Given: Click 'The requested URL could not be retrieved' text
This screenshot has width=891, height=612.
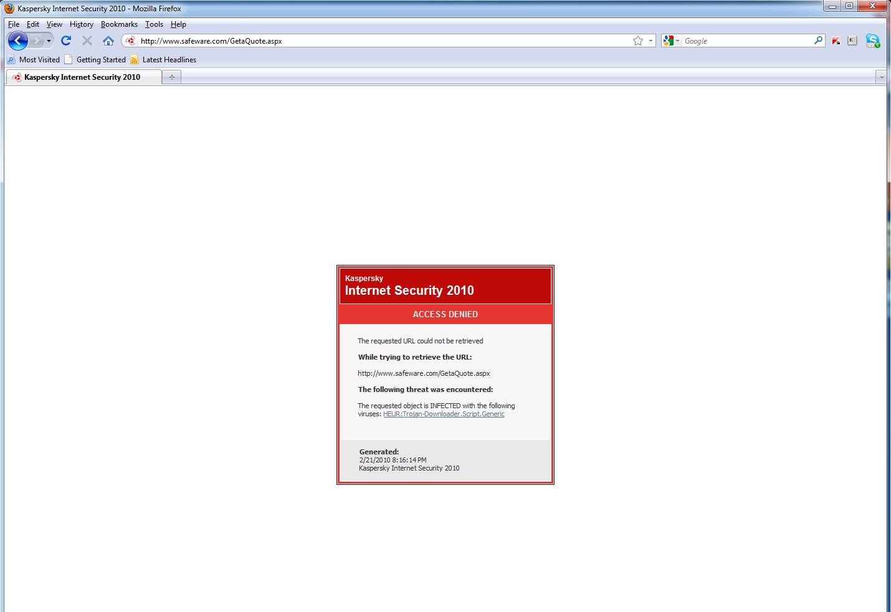Looking at the screenshot, I should (x=421, y=341).
